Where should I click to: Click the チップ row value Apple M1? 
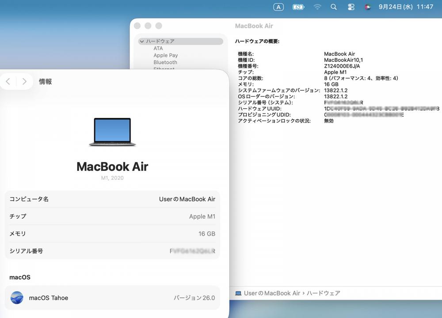[202, 216]
